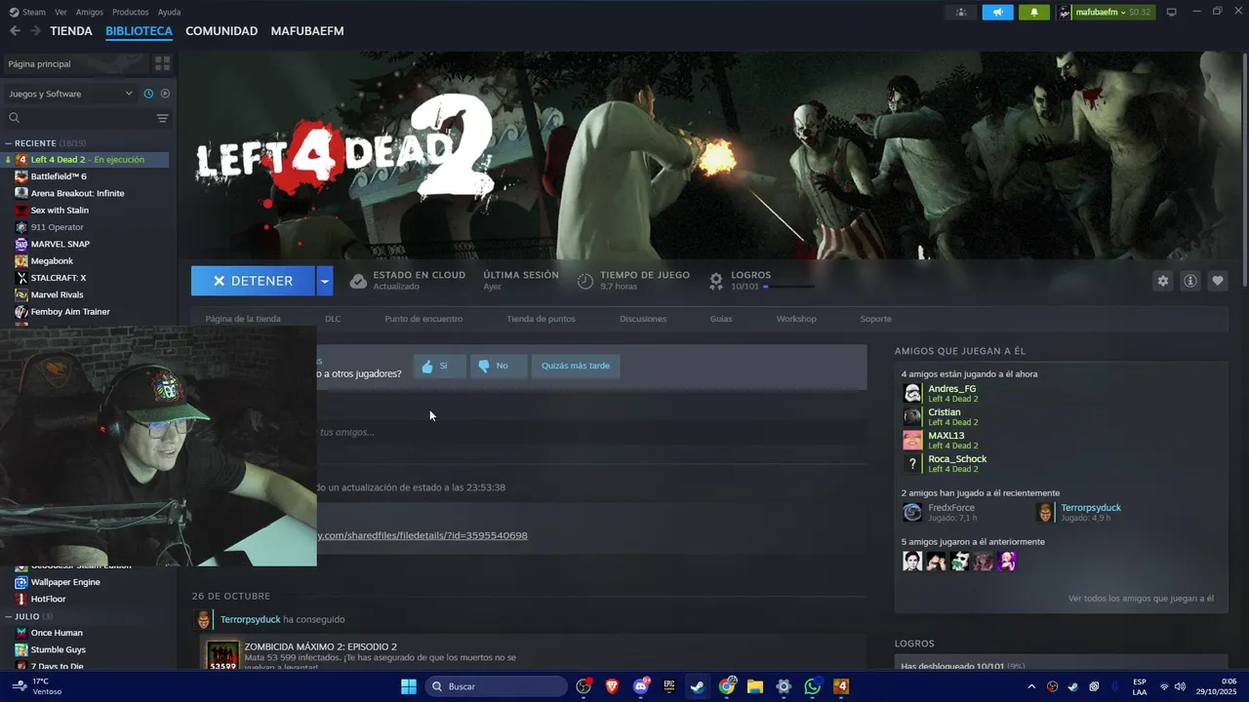Add Left 4 Dead 2 to favorites via the heart
Viewport: 1249px width, 702px height.
point(1218,281)
